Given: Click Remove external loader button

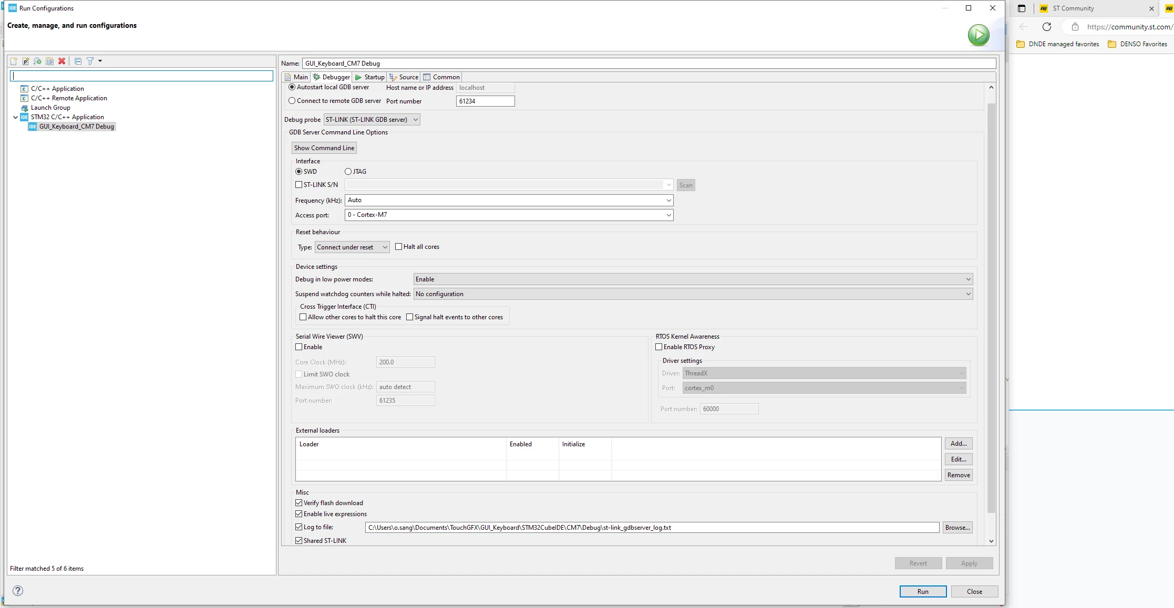Looking at the screenshot, I should point(959,475).
